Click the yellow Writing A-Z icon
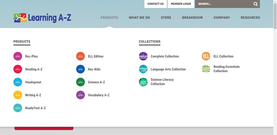Screen dimensions: 277x135 (x=18, y=95)
